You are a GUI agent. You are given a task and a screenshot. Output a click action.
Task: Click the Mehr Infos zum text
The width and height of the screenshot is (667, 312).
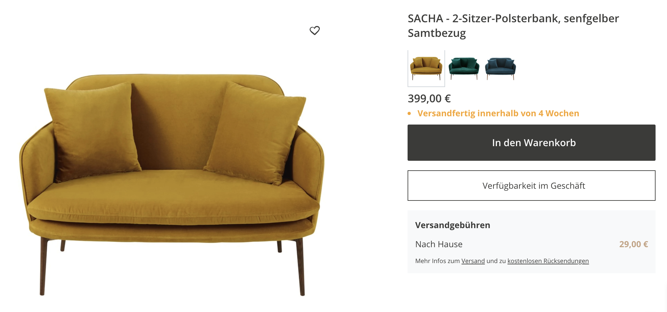point(437,261)
